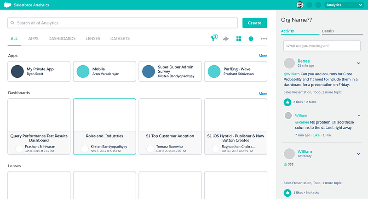
Task: Click William's avatar on Yesterday post
Action: click(289, 154)
